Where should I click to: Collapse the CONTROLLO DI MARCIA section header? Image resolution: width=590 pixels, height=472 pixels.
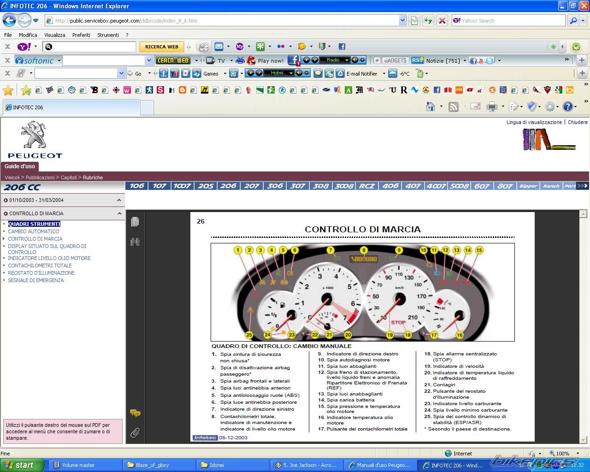(119, 213)
